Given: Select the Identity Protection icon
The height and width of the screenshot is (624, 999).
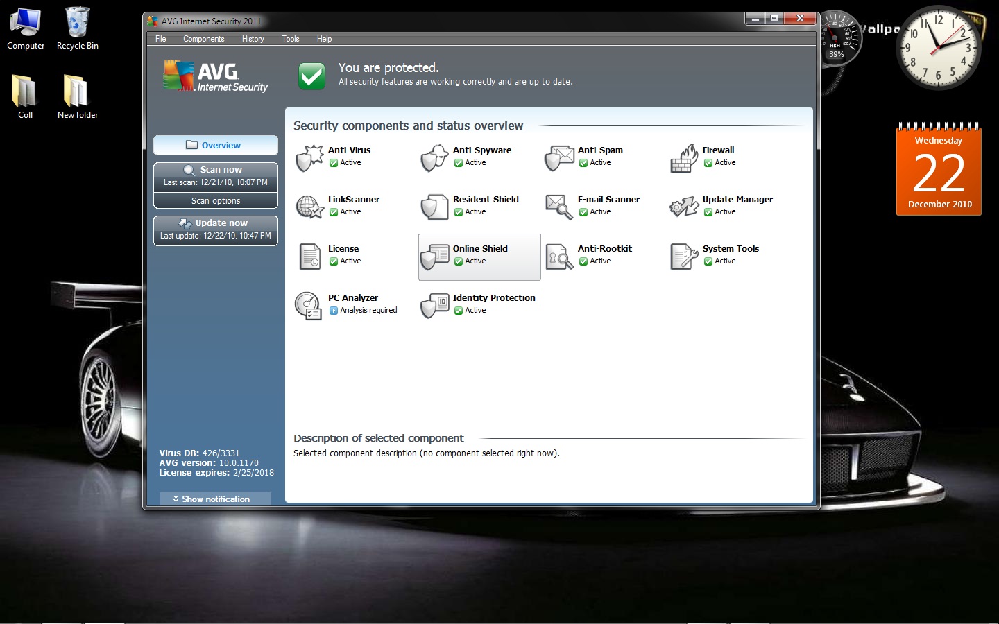Looking at the screenshot, I should coord(435,306).
